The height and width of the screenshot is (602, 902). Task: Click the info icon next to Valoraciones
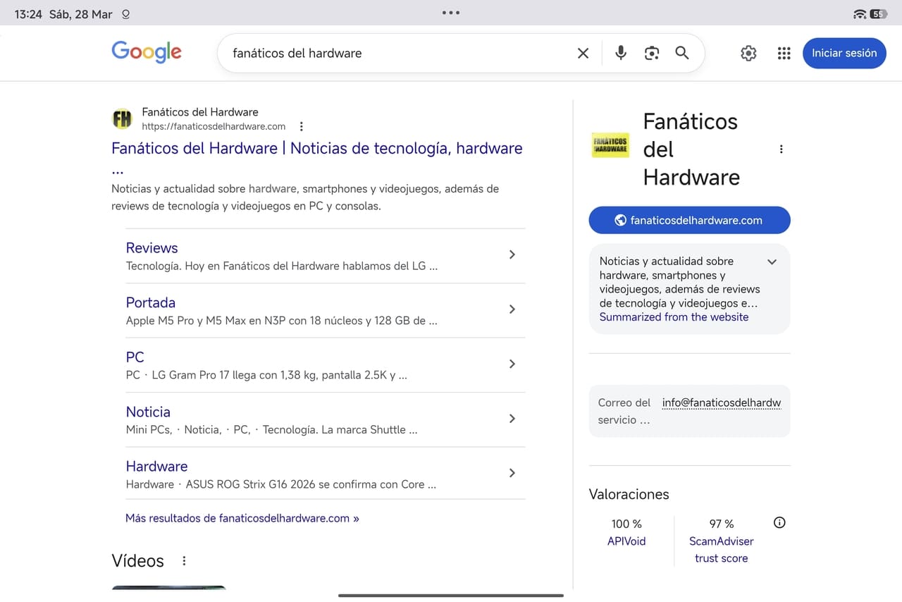click(x=779, y=522)
